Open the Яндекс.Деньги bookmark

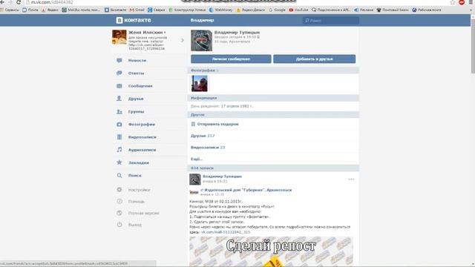[x=251, y=10]
